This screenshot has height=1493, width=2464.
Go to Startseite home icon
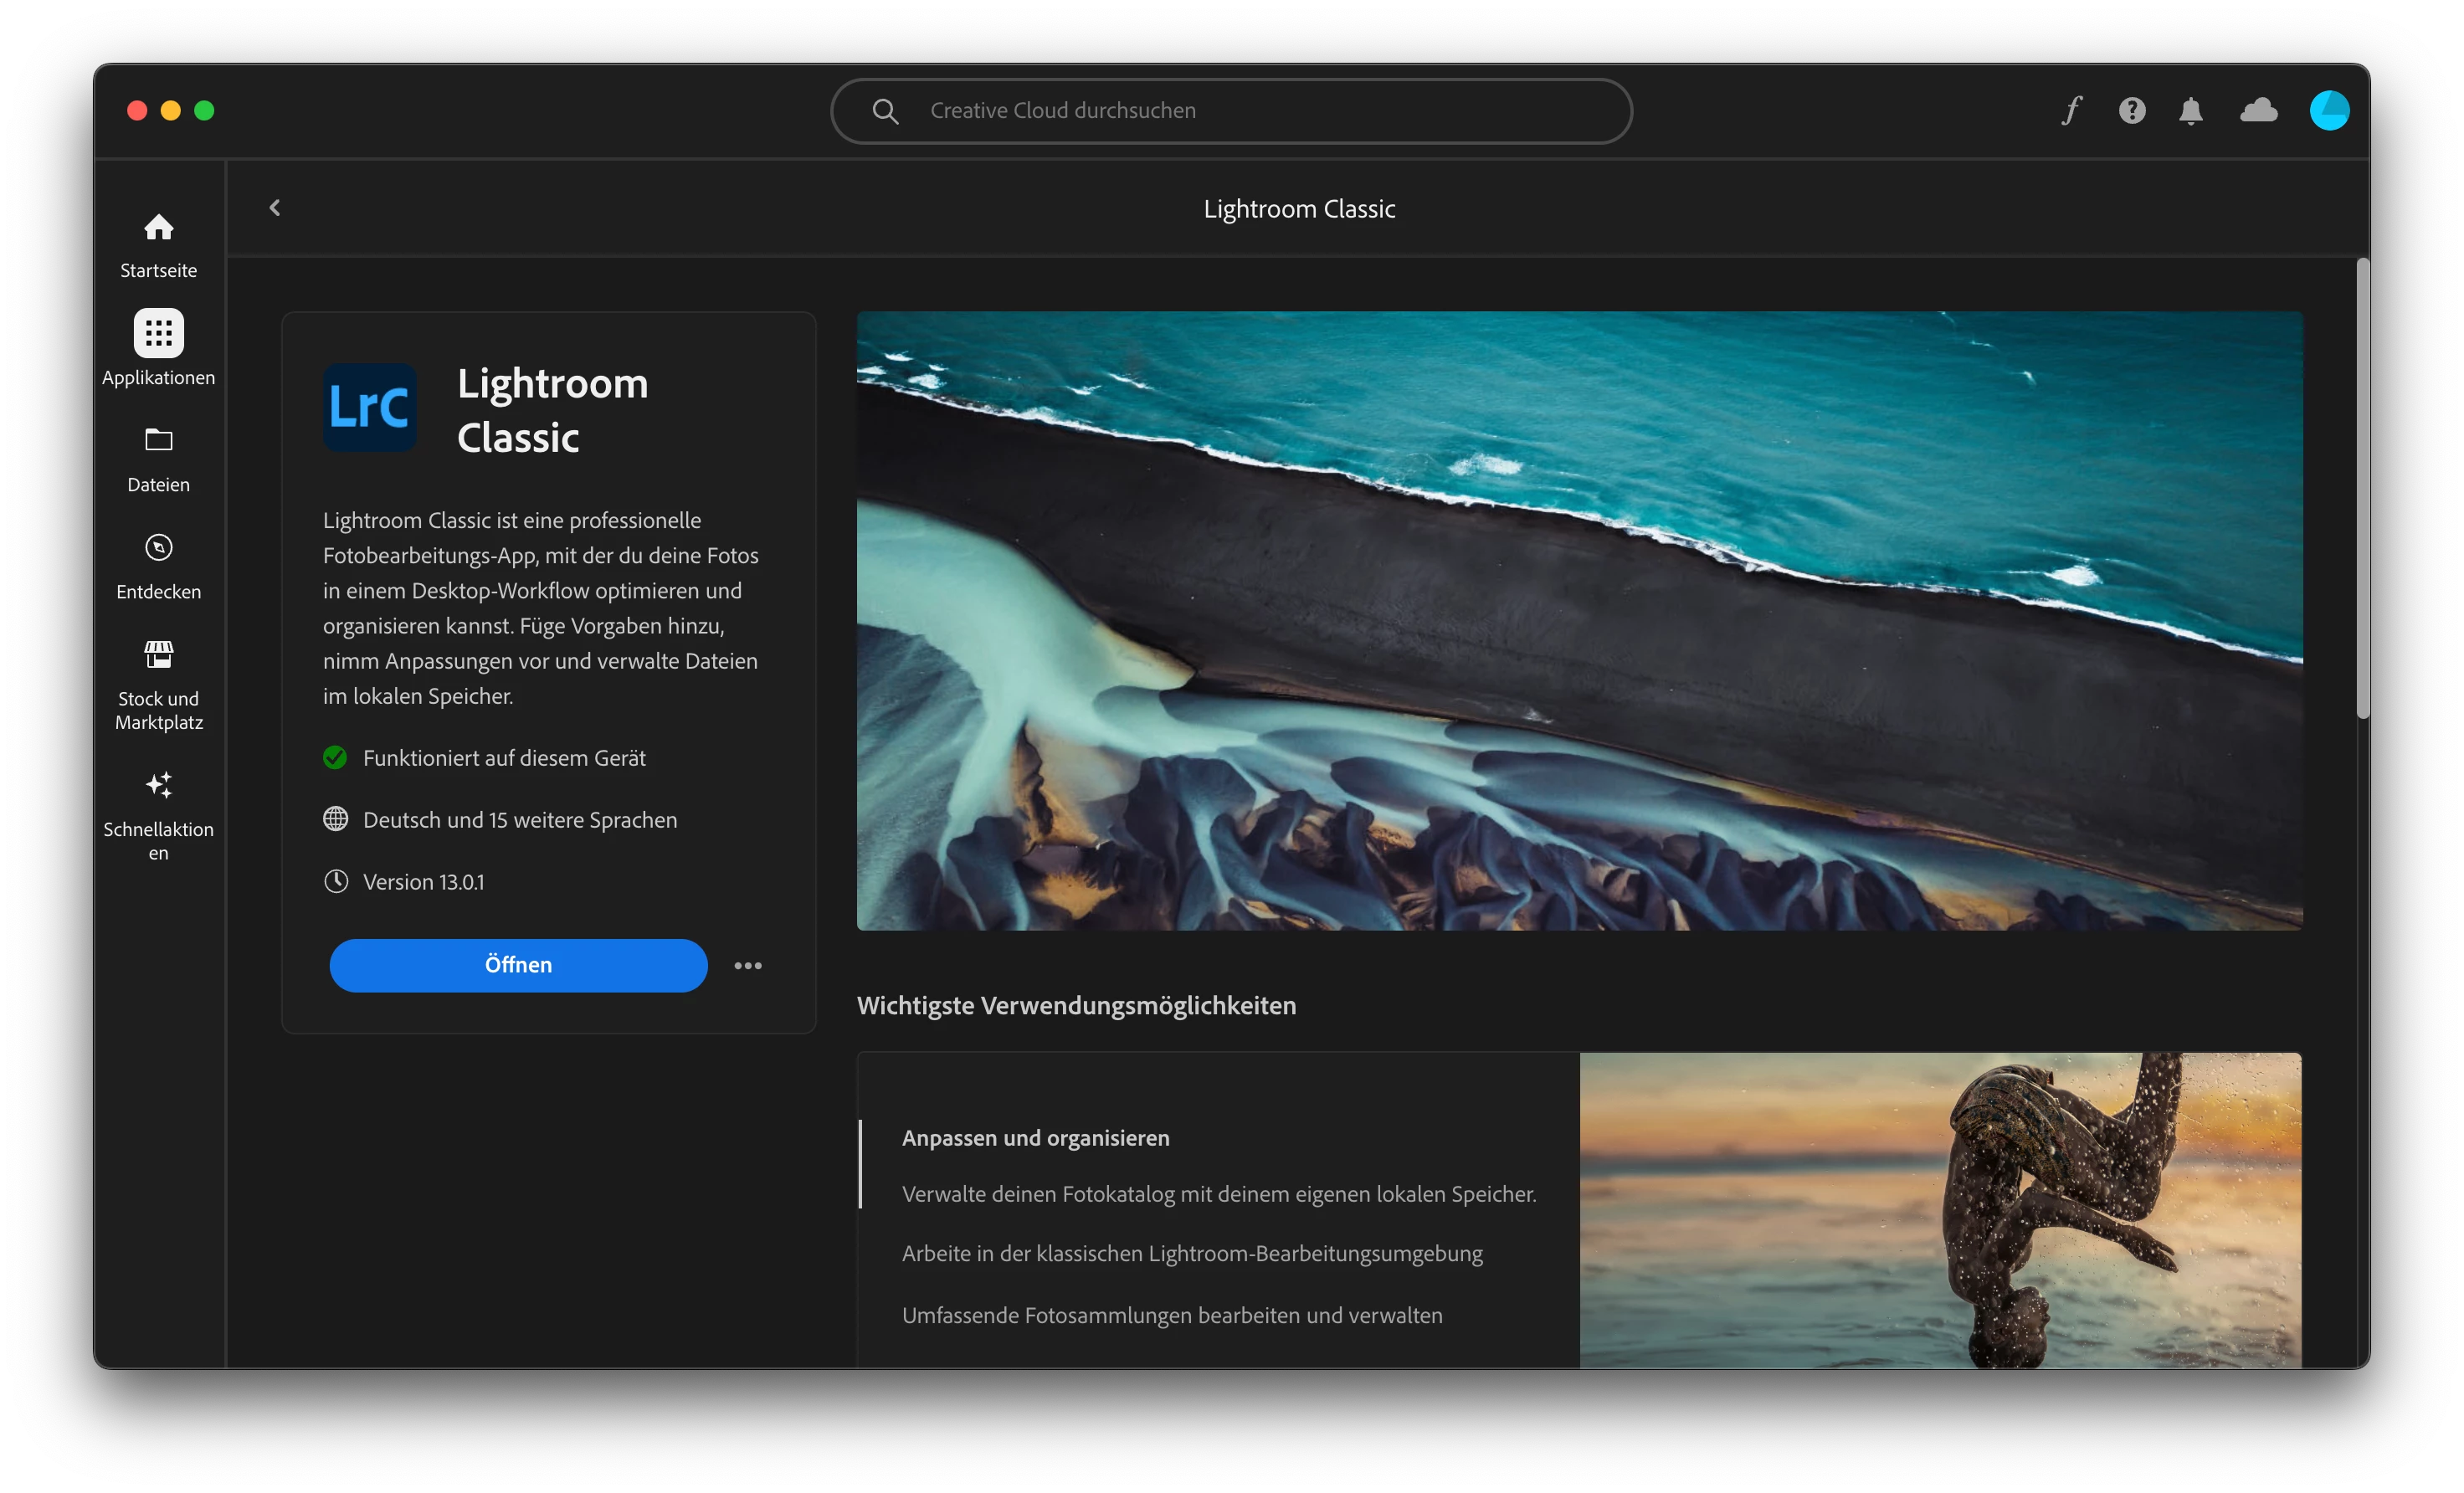(x=158, y=228)
